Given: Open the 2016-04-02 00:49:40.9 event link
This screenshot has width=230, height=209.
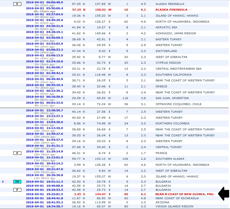Looking at the screenshot, I should [44, 79].
